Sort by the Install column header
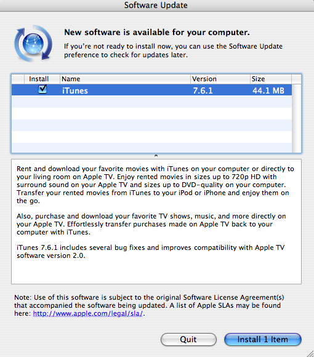Image resolution: width=314 pixels, height=357 pixels. click(x=42, y=79)
